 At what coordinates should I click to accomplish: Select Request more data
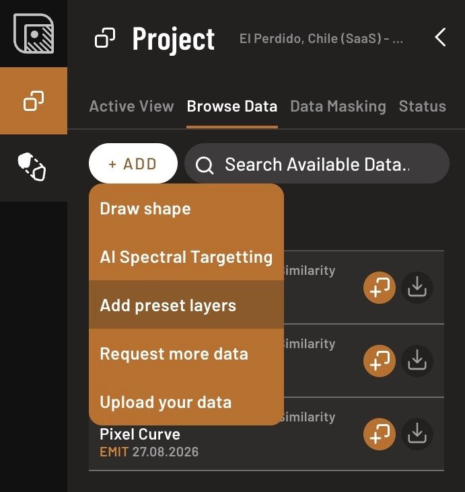186,354
